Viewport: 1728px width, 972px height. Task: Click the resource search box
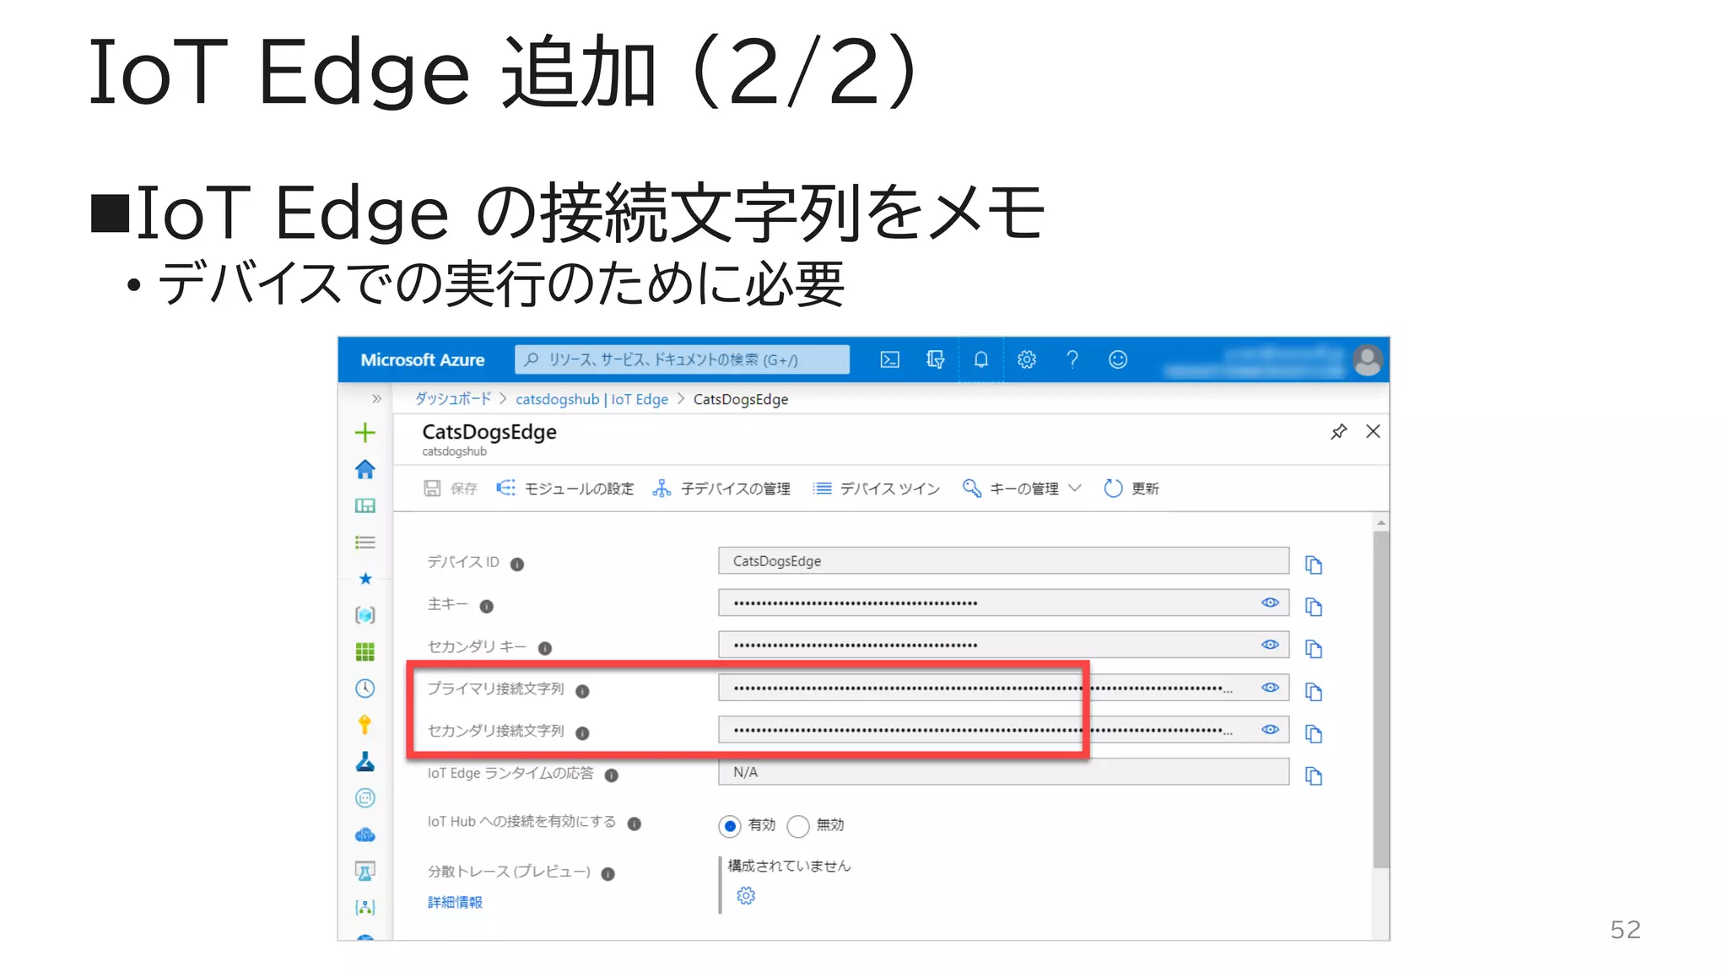[682, 360]
